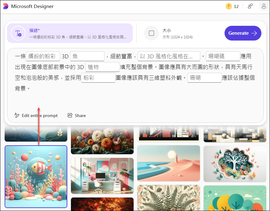Click the truncated prompt preview under 描述

click(x=78, y=37)
